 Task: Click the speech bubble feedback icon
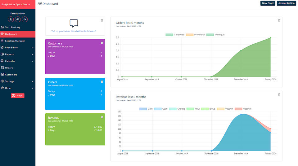pyautogui.click(x=74, y=23)
